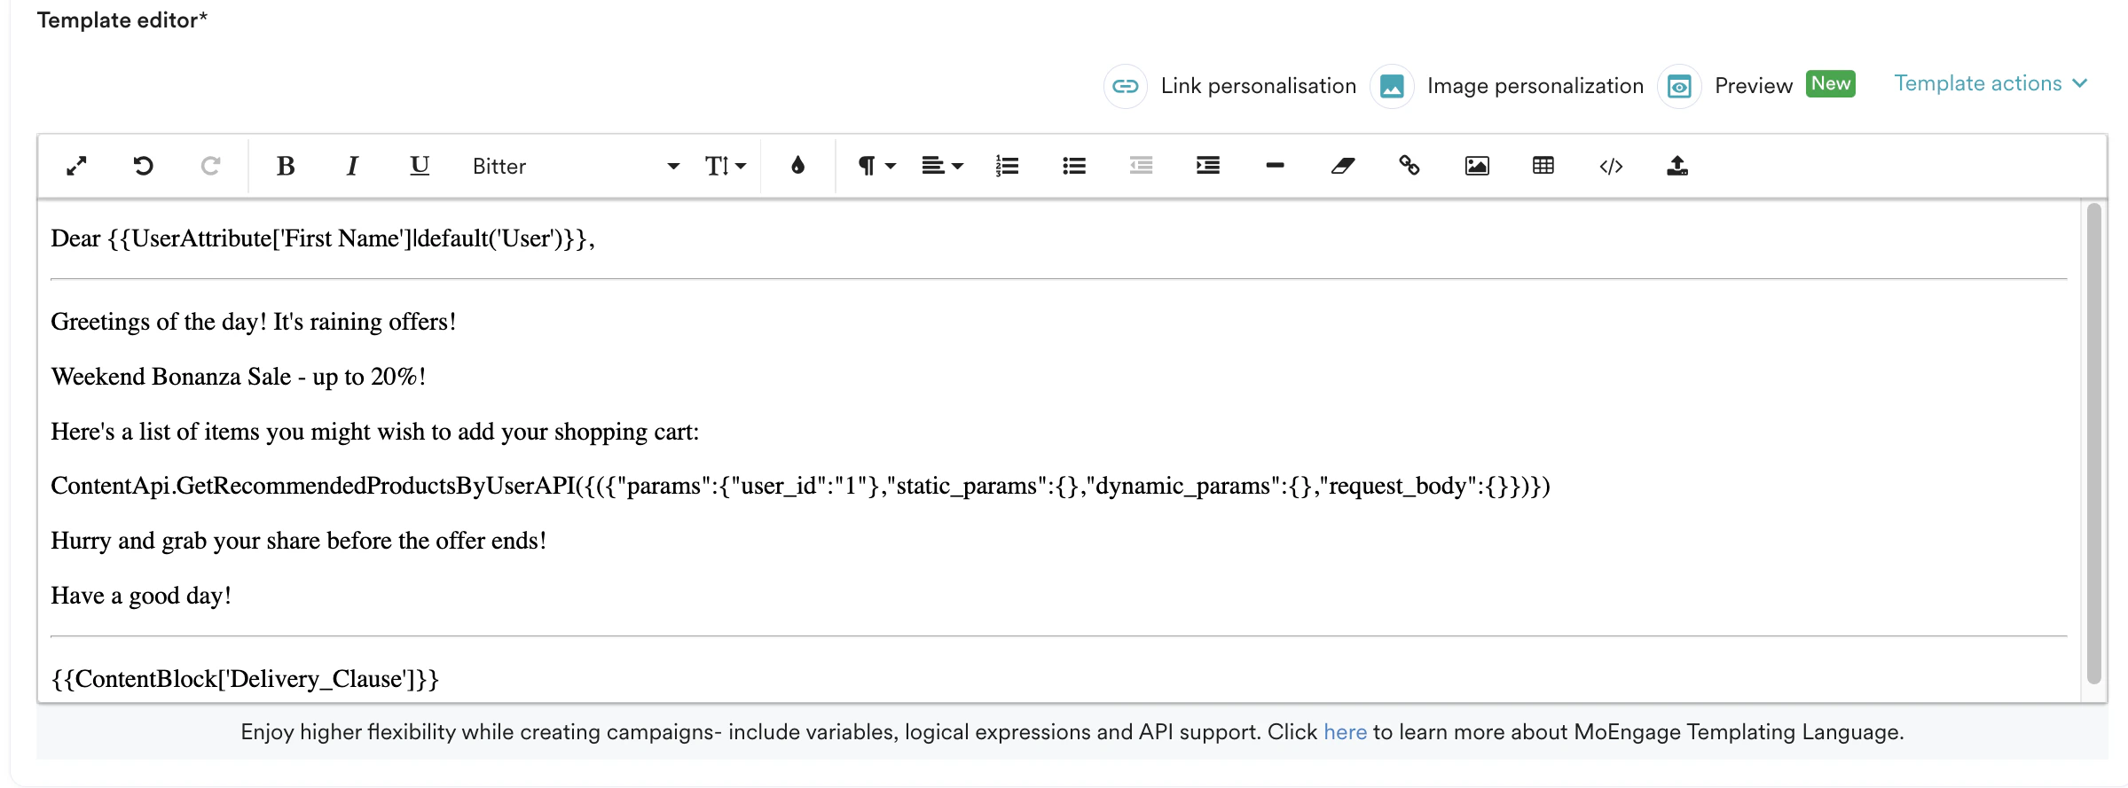2128x788 pixels.
Task: Click the 'Dear {{UserAttribute...' greeting line
Action: (323, 238)
